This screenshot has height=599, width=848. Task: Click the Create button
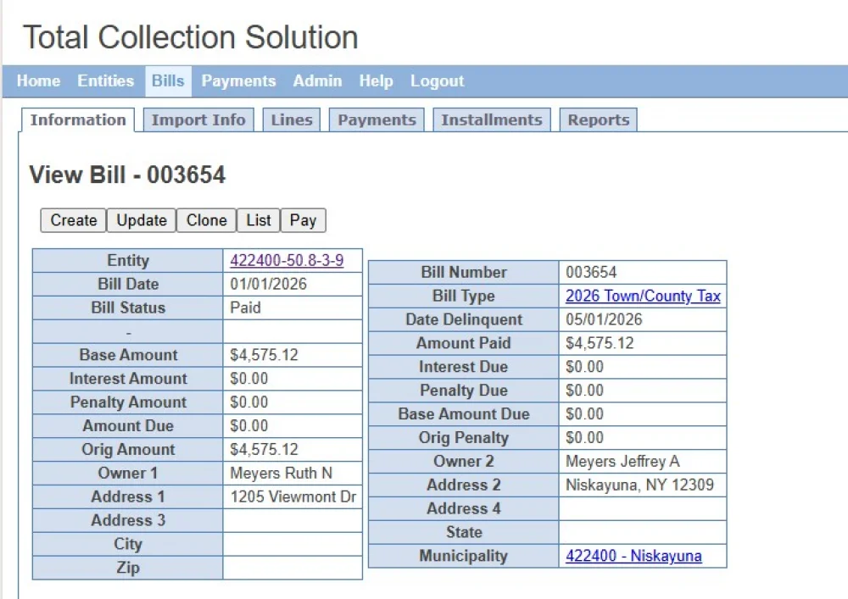coord(74,220)
